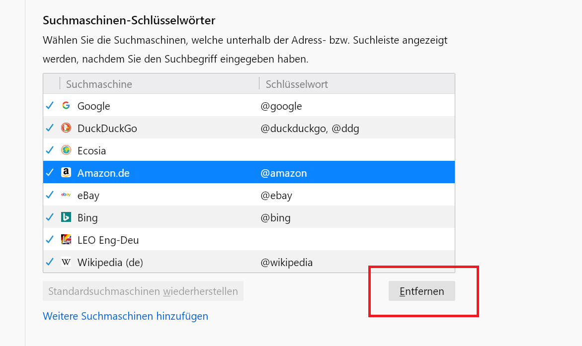Click the Amazon.de icon

(66, 173)
